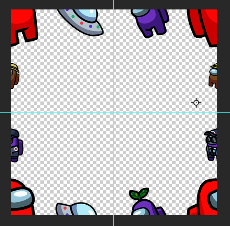This screenshot has width=230, height=226.
Task: Click the vertical cyan guide line
Action: tap(113, 58)
